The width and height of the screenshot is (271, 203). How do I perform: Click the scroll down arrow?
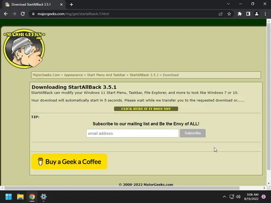pyautogui.click(x=269, y=183)
